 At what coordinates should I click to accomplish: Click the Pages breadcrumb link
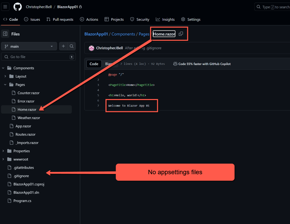[x=144, y=34]
